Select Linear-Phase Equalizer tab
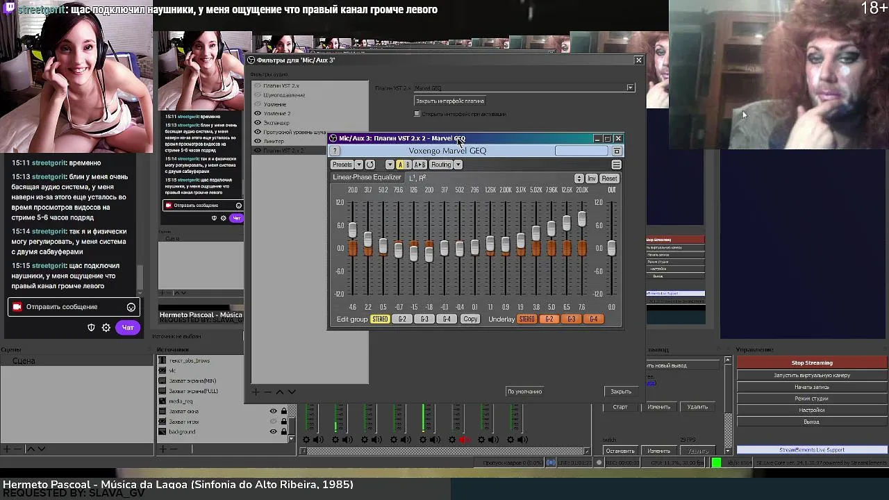The width and height of the screenshot is (889, 500). [x=367, y=177]
